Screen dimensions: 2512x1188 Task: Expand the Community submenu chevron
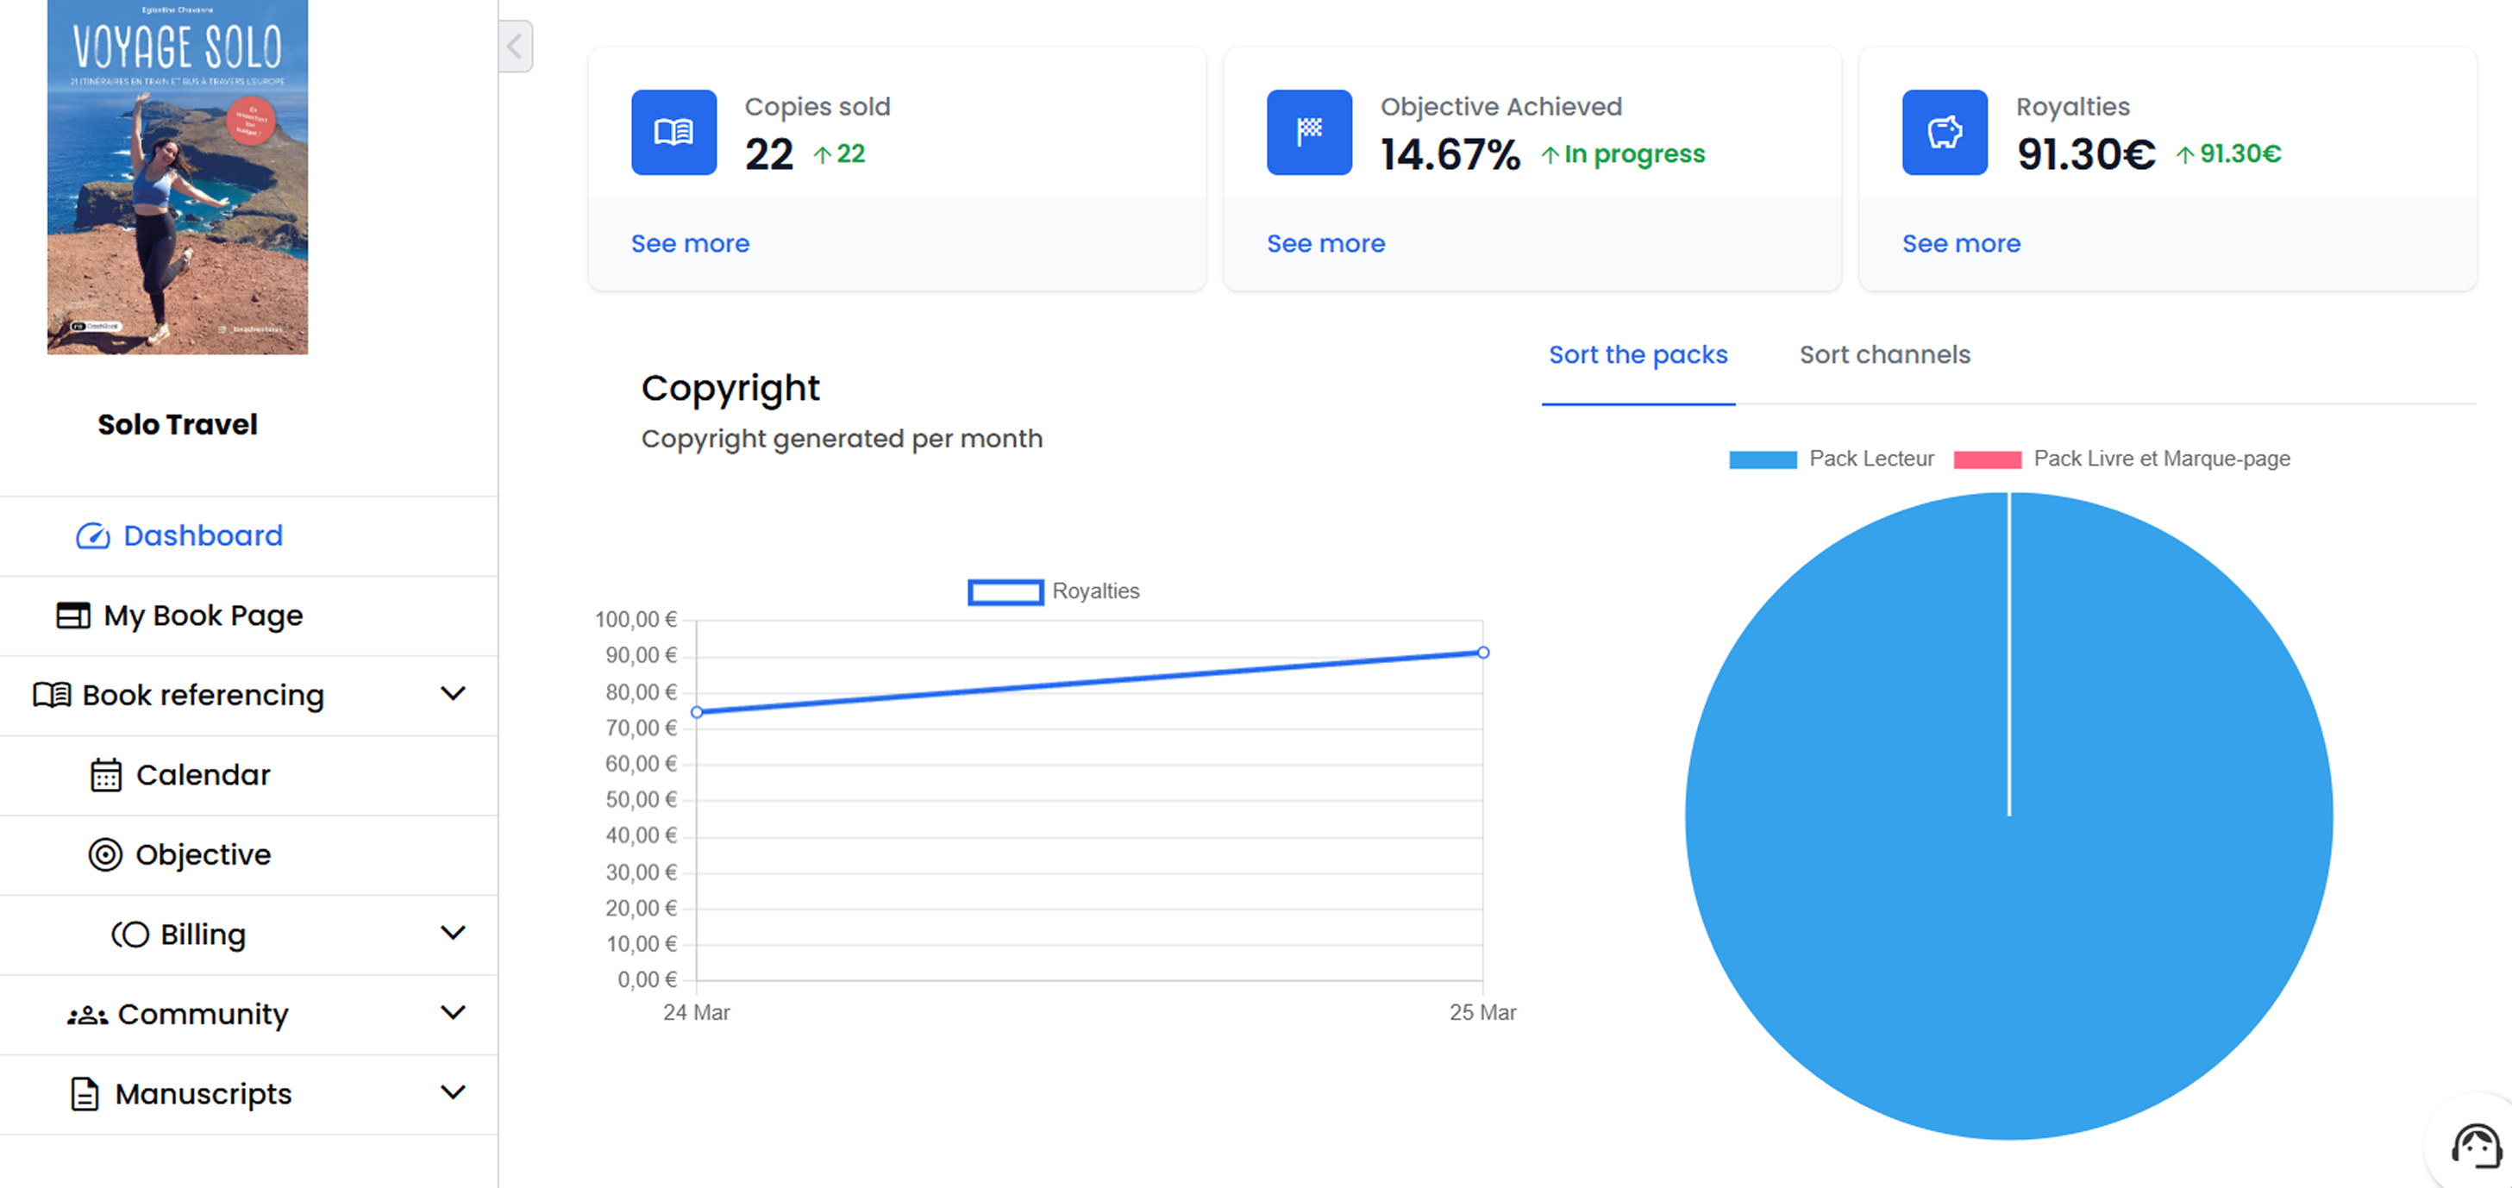coord(453,1014)
